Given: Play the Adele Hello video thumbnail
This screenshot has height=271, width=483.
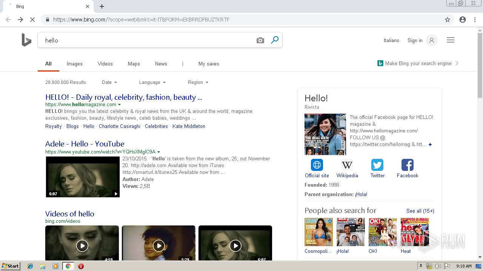Looking at the screenshot, I should [x=83, y=177].
